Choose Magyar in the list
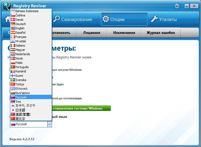Viewport: 201px width, 147px height. click(x=31, y=50)
